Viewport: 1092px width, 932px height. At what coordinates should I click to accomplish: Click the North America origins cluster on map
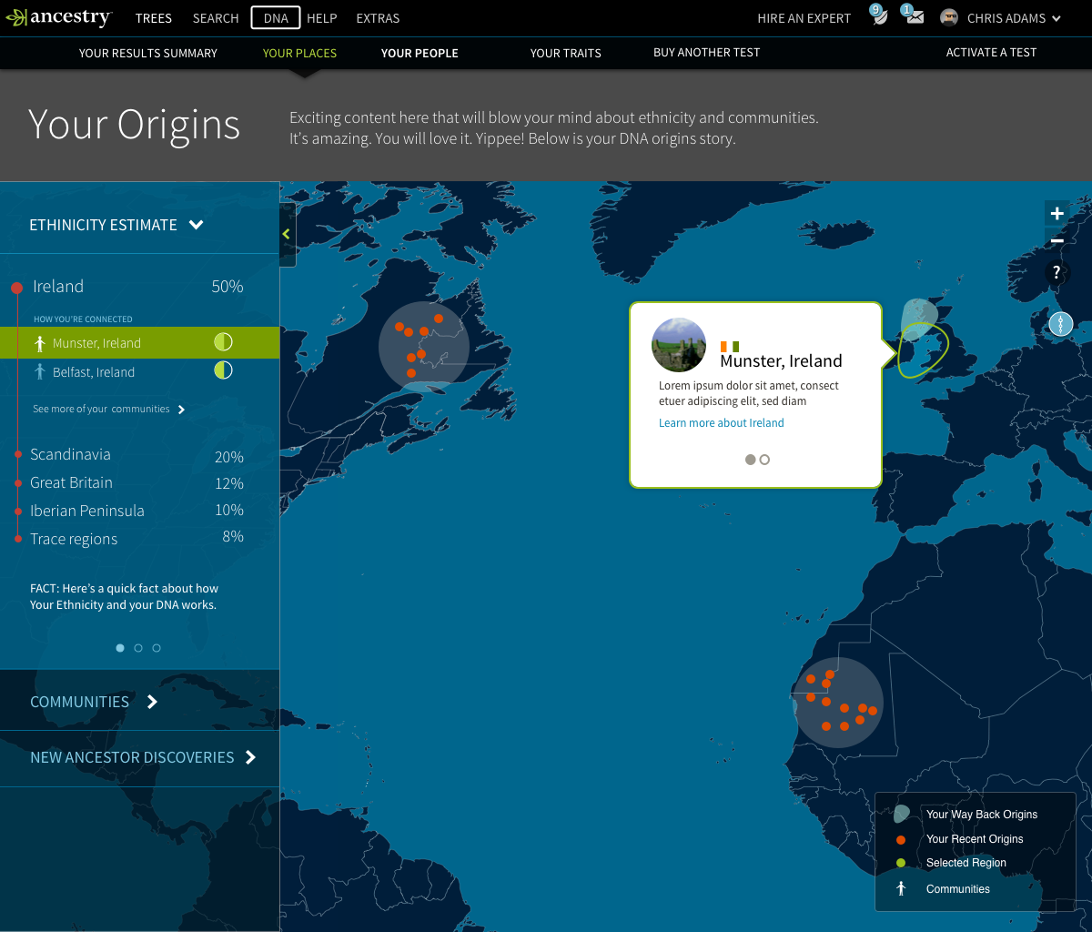tap(423, 347)
